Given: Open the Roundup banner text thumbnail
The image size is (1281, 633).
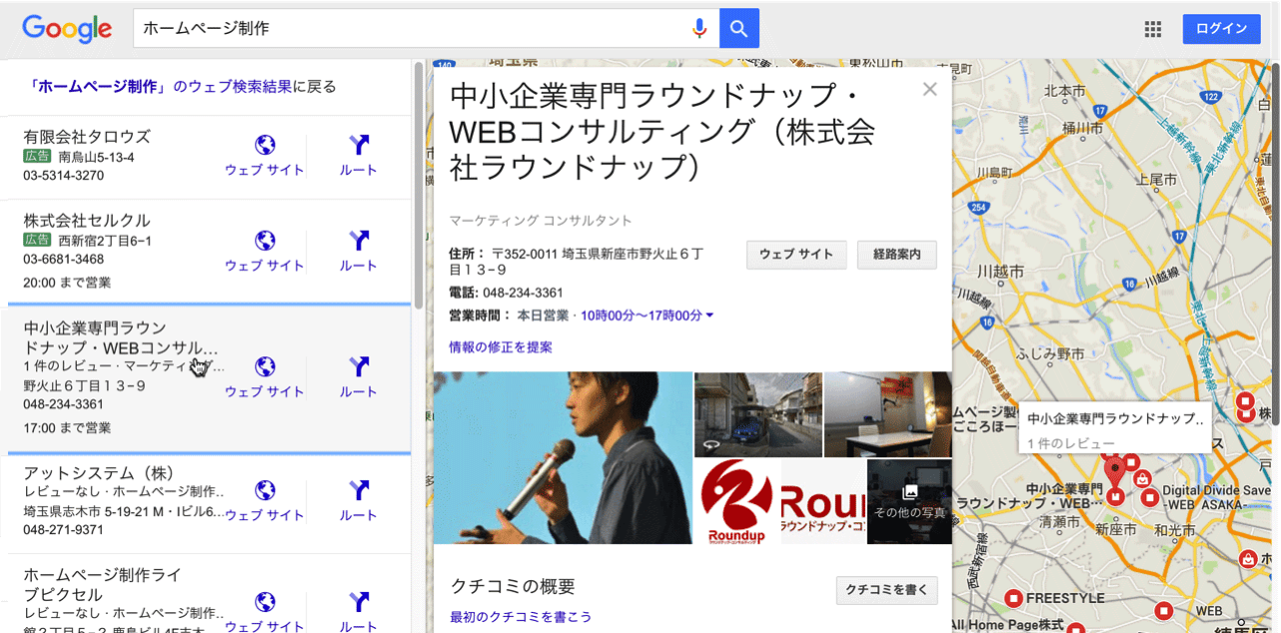Looking at the screenshot, I should coord(823,501).
